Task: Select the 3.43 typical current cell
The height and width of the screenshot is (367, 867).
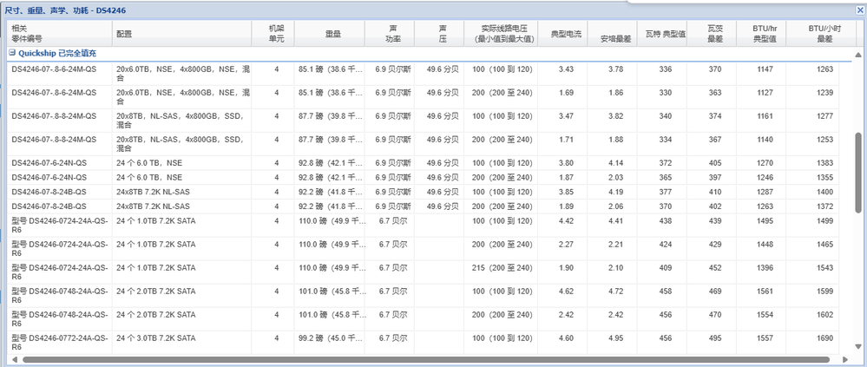Action: click(566, 69)
